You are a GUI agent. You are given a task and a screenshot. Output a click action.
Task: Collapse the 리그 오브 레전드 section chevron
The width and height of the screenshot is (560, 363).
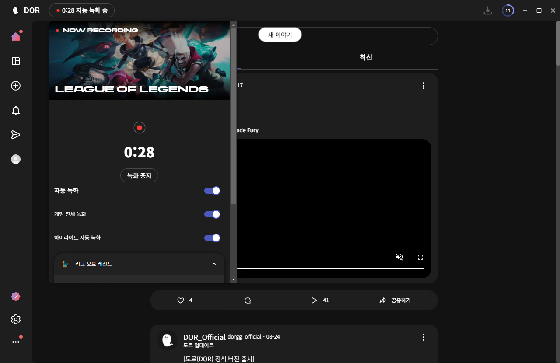(214, 264)
